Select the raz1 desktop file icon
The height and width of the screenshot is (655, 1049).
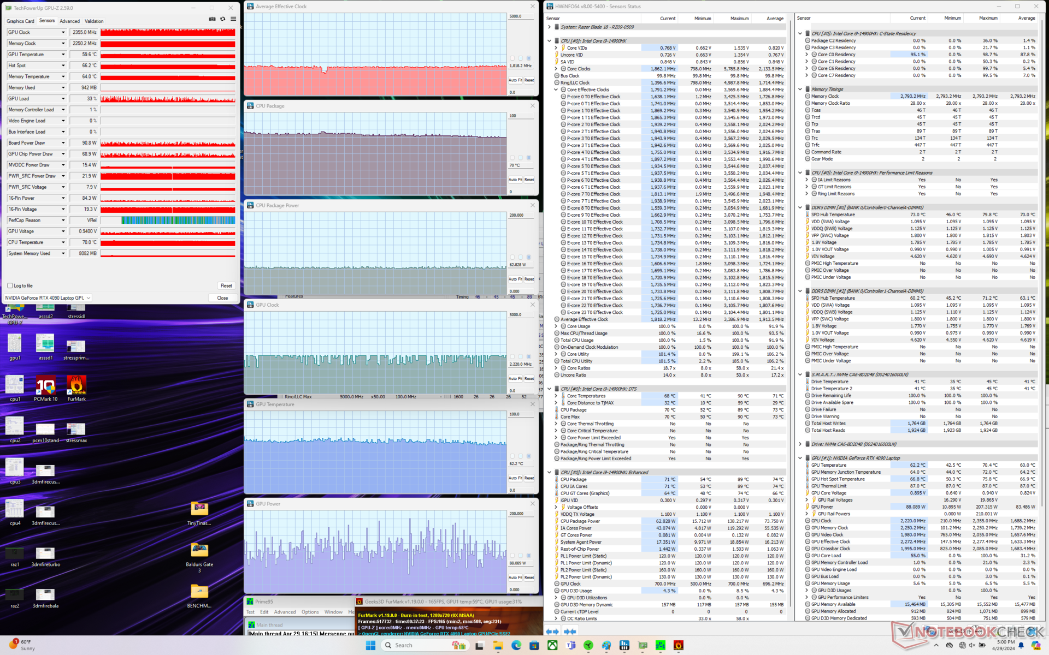[x=15, y=556]
